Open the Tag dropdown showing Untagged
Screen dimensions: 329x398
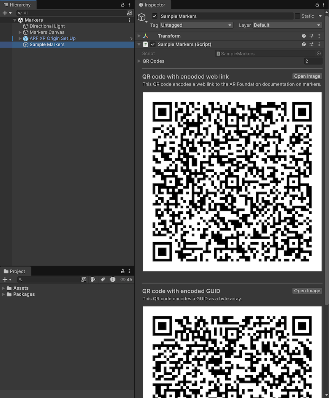pyautogui.click(x=196, y=25)
